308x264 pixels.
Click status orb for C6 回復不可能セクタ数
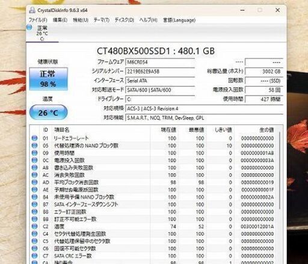tap(35, 248)
